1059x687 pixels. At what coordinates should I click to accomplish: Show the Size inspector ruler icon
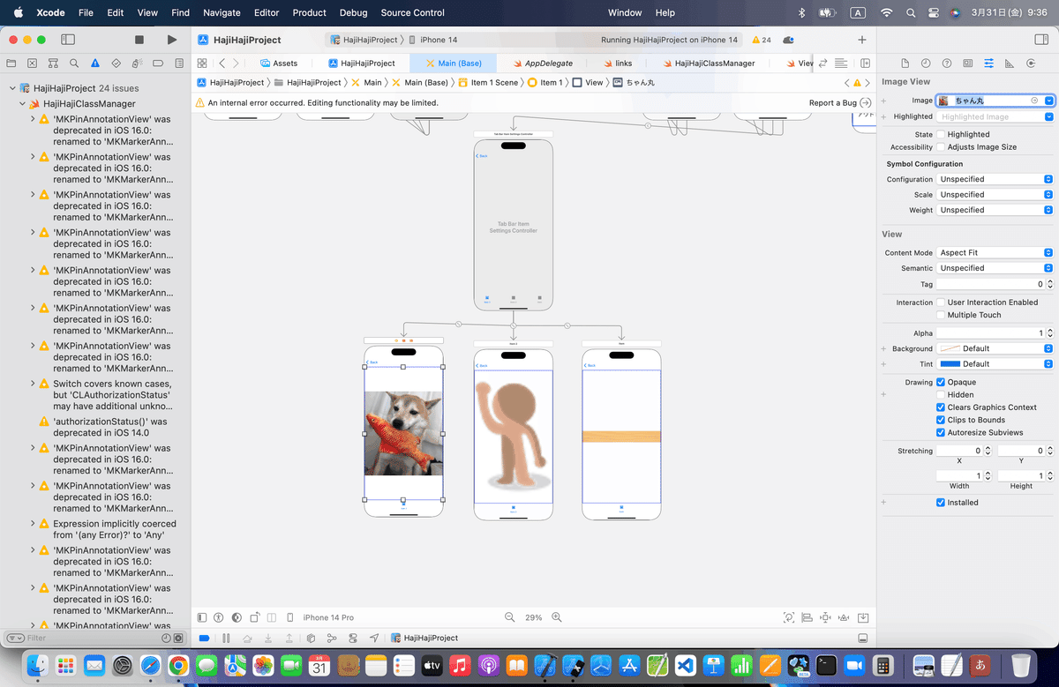tap(1010, 63)
